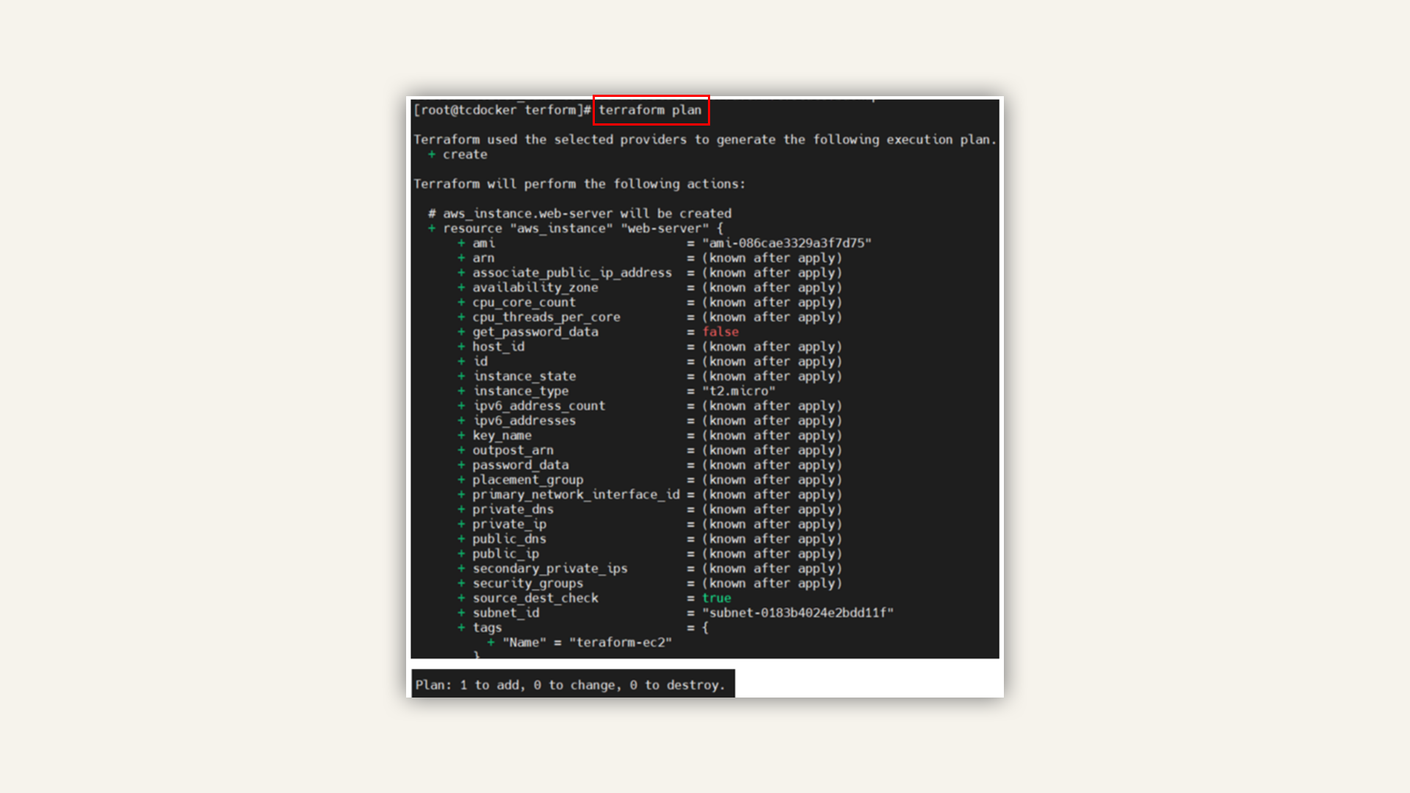
Task: Click the "placement_group" attribute
Action: coord(528,480)
